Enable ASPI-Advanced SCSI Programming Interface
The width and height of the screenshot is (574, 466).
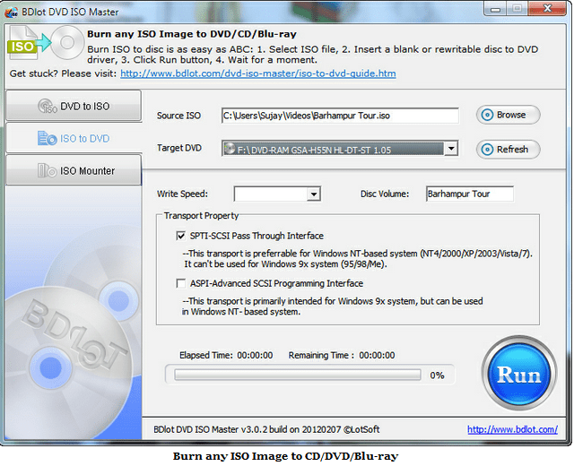(x=181, y=283)
